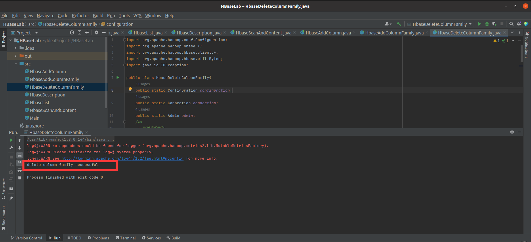Open run configuration dropdown HbaseDeleteColumnFamily
The image size is (531, 242).
(x=439, y=24)
